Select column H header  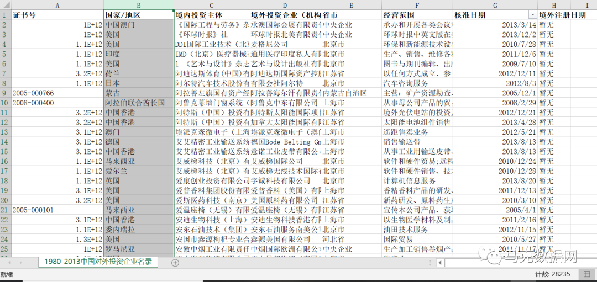[x=553, y=5]
